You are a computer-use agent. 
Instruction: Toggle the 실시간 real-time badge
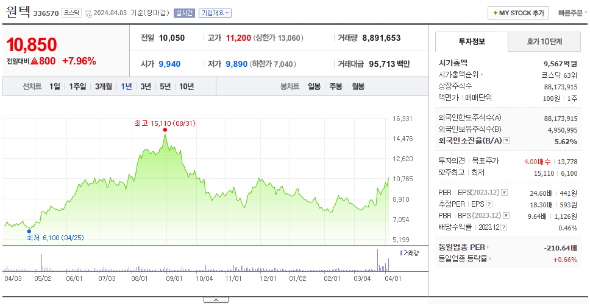184,13
